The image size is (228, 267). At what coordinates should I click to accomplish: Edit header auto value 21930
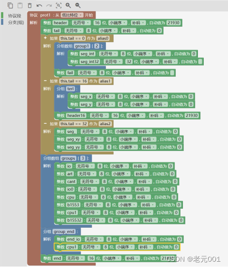[x=173, y=23]
